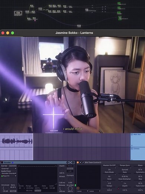Screen dimensions: 145x194
Task: Open the Post FX tap point dropdown
Action: coord(9,176)
